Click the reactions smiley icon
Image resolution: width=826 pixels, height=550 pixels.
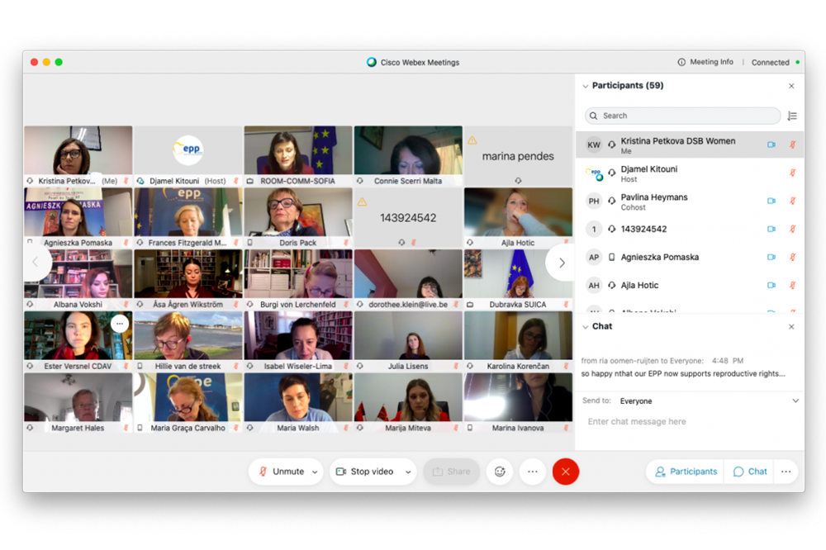(x=500, y=472)
